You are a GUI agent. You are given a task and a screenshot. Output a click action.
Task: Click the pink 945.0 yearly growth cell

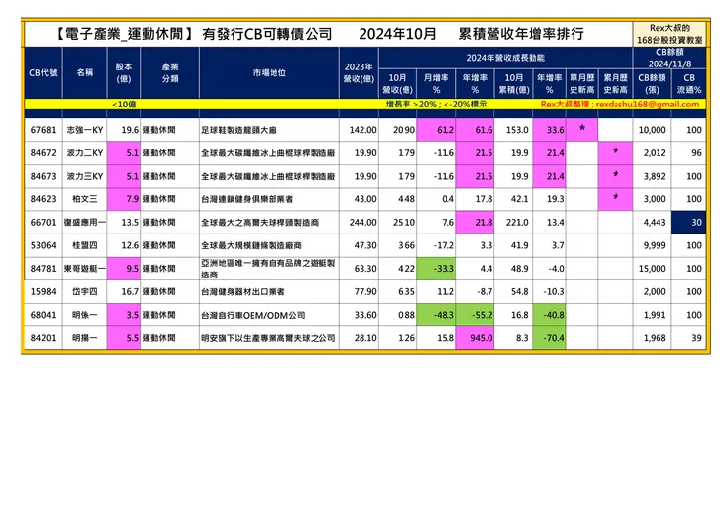[x=475, y=338]
